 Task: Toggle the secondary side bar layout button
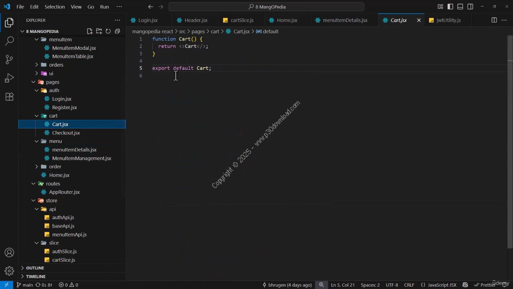[471, 7]
